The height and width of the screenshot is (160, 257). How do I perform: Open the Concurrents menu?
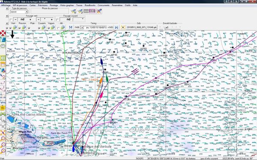coord(104,6)
